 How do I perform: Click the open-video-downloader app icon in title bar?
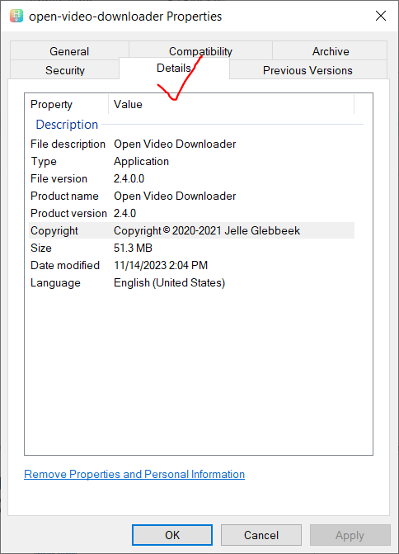click(x=16, y=17)
